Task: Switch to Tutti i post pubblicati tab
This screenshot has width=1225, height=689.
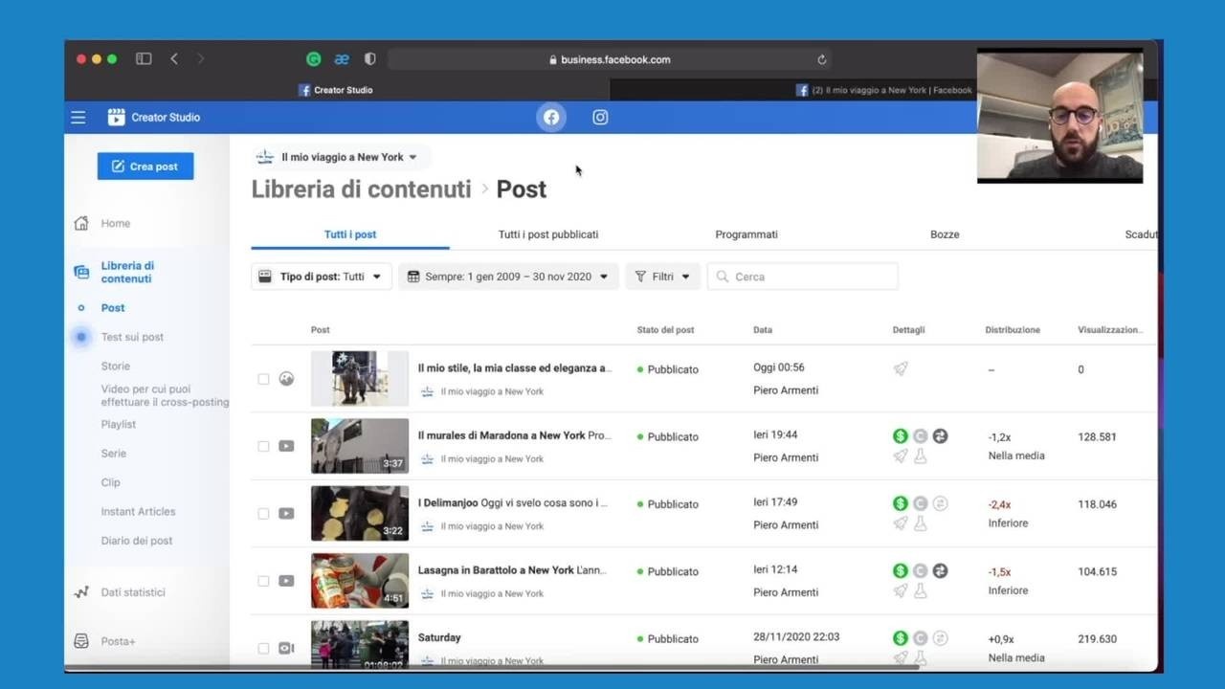Action: pos(548,234)
